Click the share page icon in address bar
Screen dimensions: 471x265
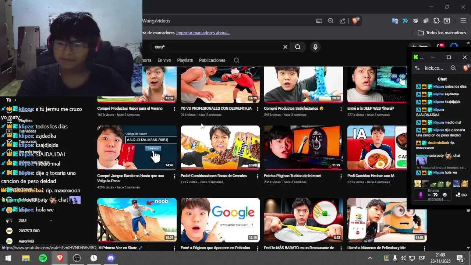click(342, 21)
